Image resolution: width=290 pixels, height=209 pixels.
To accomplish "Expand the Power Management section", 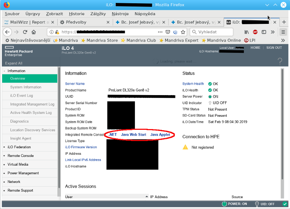I will [x=4, y=173].
